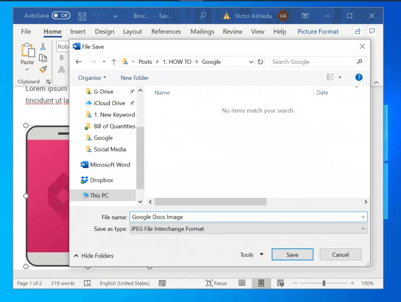Toggle Web Layout view in the status bar
401x302 pixels.
coord(280,283)
